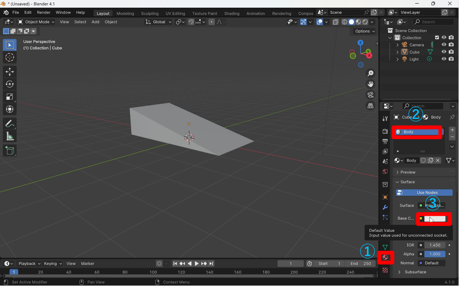The image size is (459, 286).
Task: Open the View Layer properties tab
Action: tap(385, 151)
